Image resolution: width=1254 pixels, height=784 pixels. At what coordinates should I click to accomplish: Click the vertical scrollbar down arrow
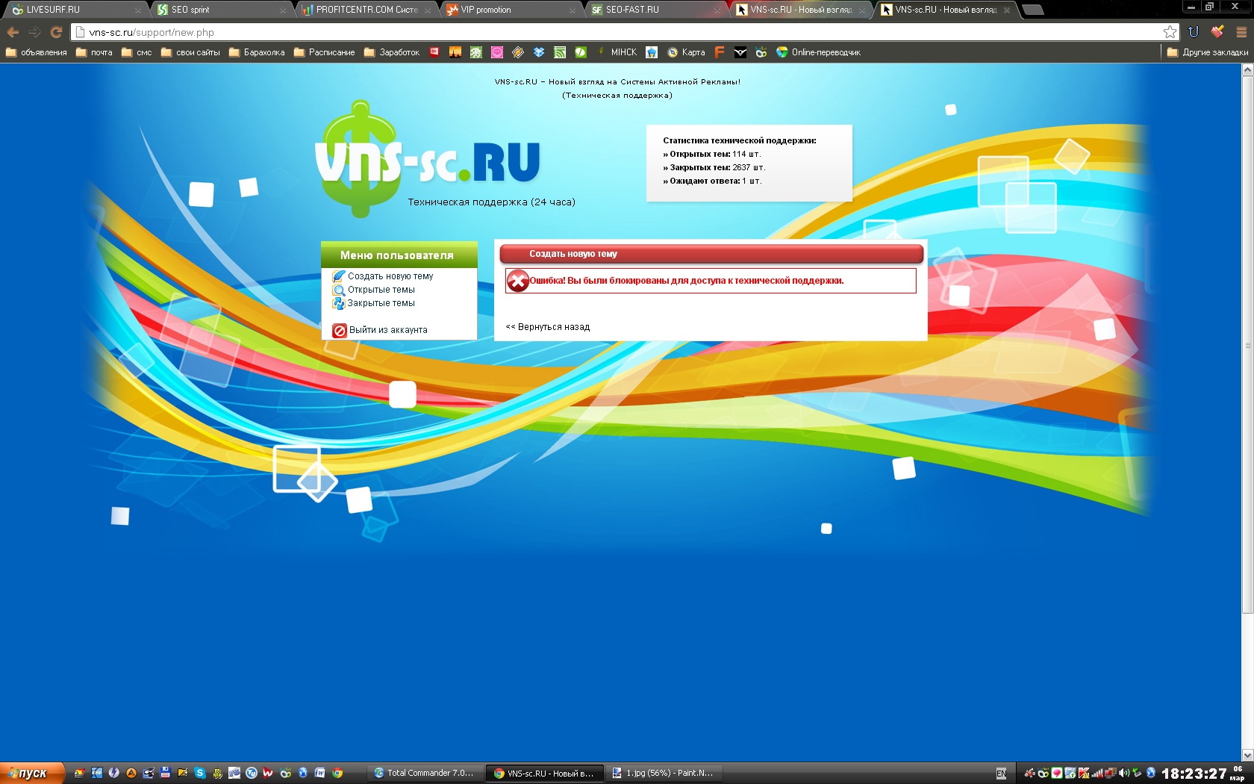(1247, 755)
